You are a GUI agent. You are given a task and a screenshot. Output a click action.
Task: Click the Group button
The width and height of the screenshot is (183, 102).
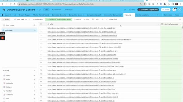pos(77,20)
